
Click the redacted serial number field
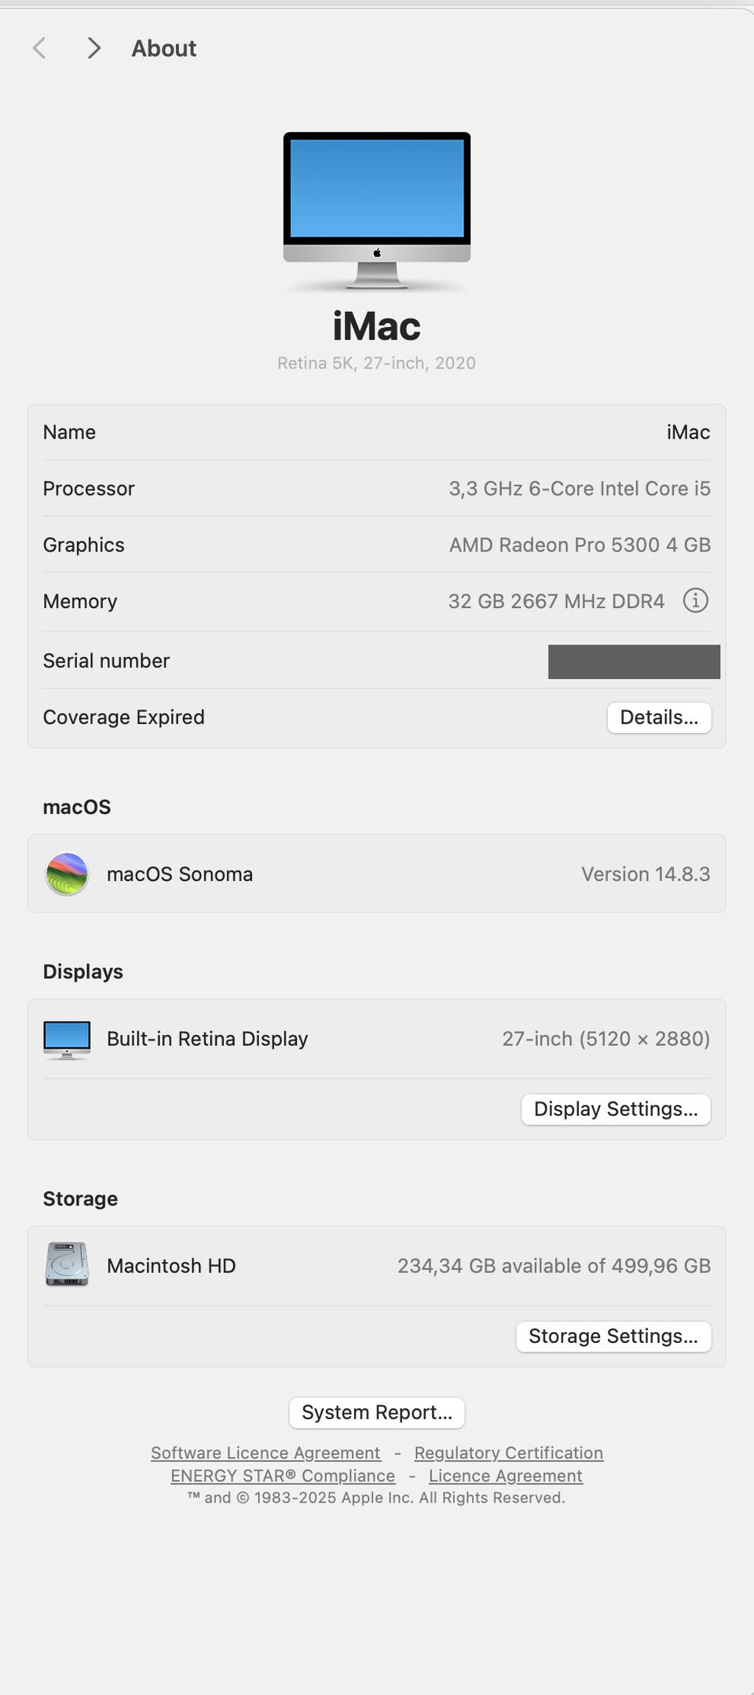(x=634, y=662)
